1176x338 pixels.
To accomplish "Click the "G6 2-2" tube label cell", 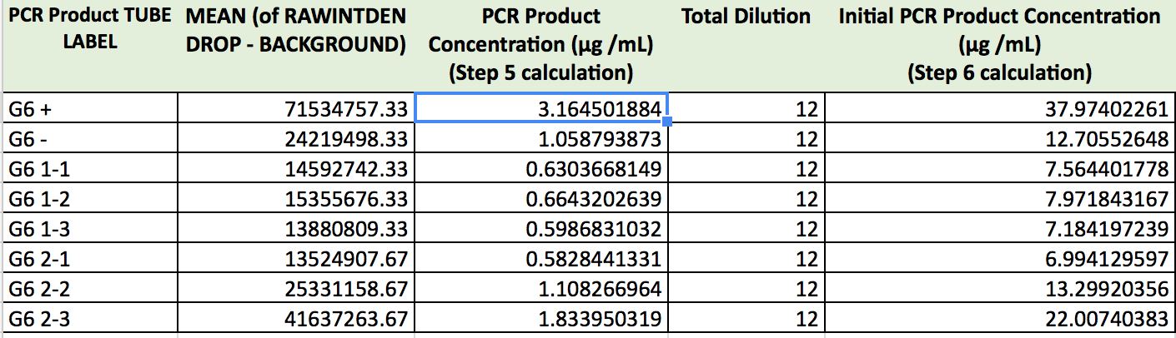I will (88, 290).
